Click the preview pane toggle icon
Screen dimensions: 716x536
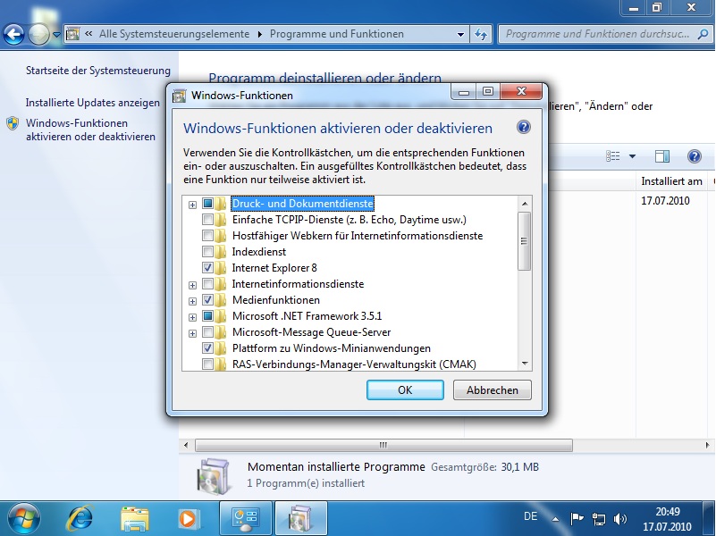(662, 156)
